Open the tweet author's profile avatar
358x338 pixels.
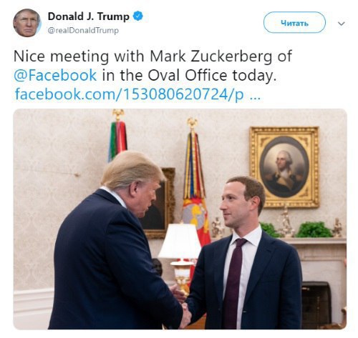pos(26,23)
